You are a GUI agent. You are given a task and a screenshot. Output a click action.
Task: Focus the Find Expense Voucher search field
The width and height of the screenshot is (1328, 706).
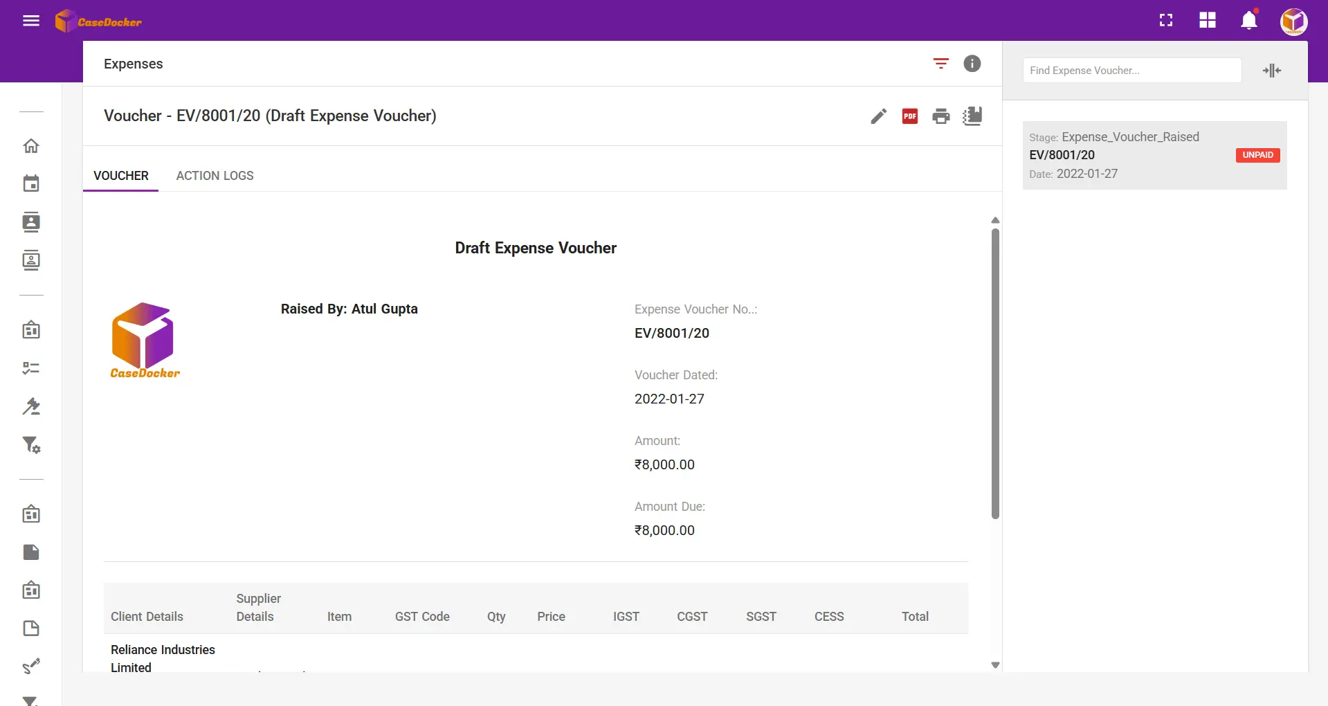(x=1131, y=71)
